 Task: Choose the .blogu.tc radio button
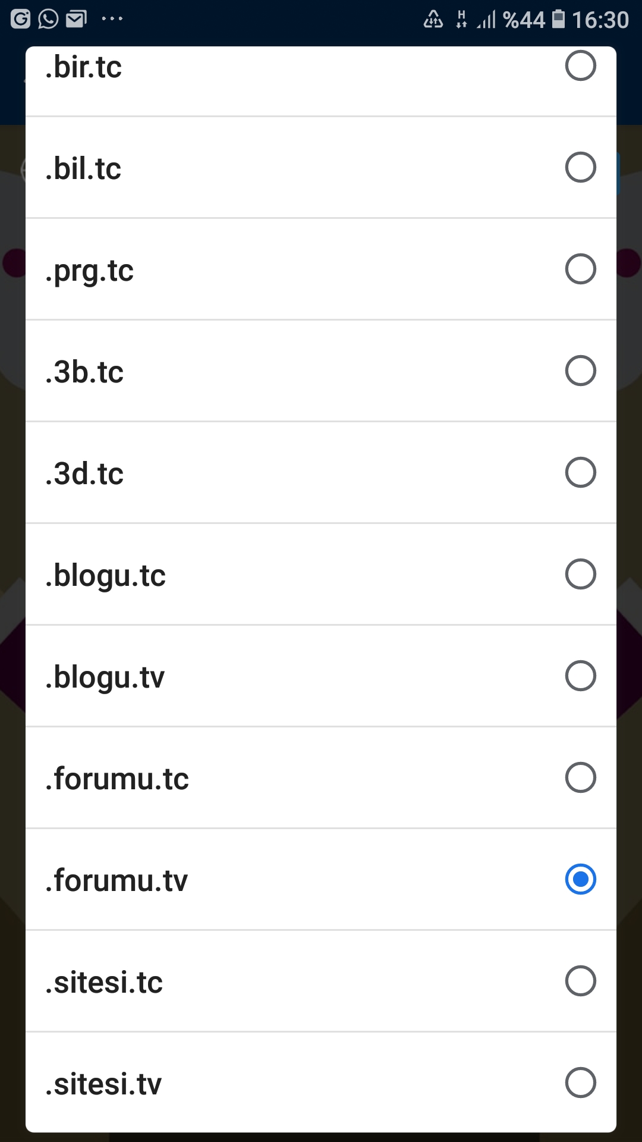[580, 574]
